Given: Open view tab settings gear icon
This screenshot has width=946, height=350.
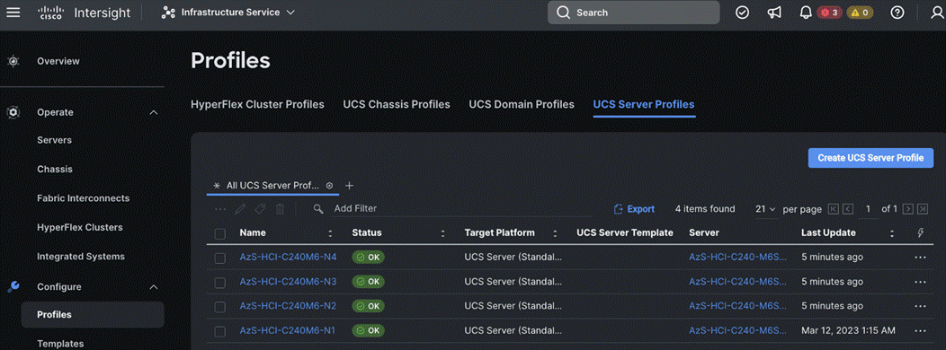Looking at the screenshot, I should coord(329,186).
